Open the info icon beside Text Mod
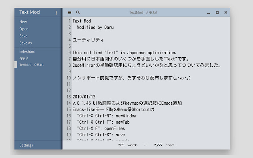The height and width of the screenshot is (158, 253). point(56,13)
